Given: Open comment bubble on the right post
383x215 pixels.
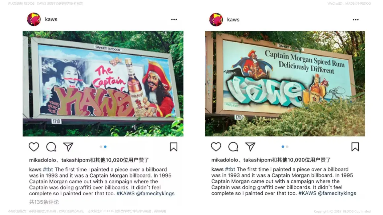Looking at the screenshot, I should (233, 147).
